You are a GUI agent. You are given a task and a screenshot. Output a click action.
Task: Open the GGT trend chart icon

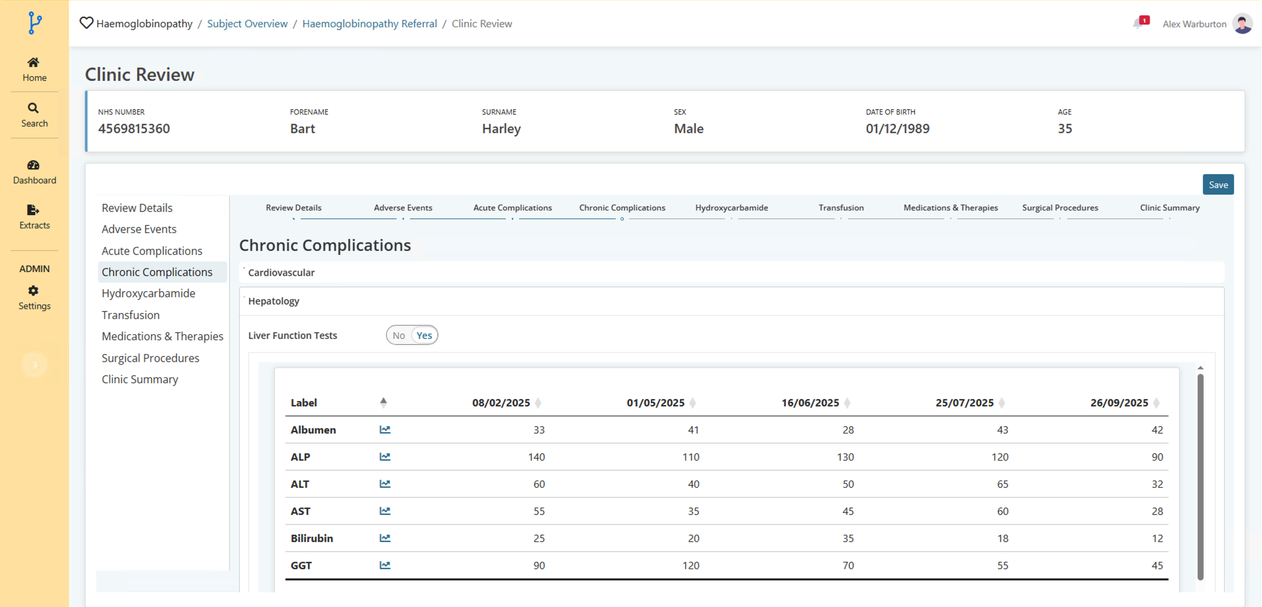point(385,565)
